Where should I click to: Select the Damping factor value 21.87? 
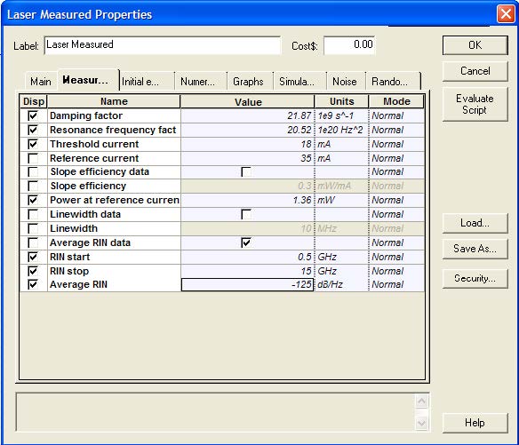point(247,115)
